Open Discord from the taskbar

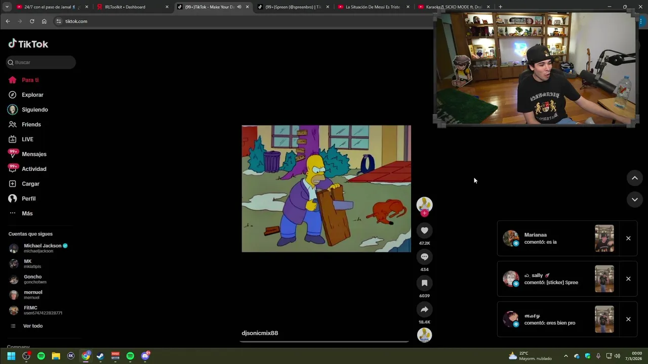145,356
